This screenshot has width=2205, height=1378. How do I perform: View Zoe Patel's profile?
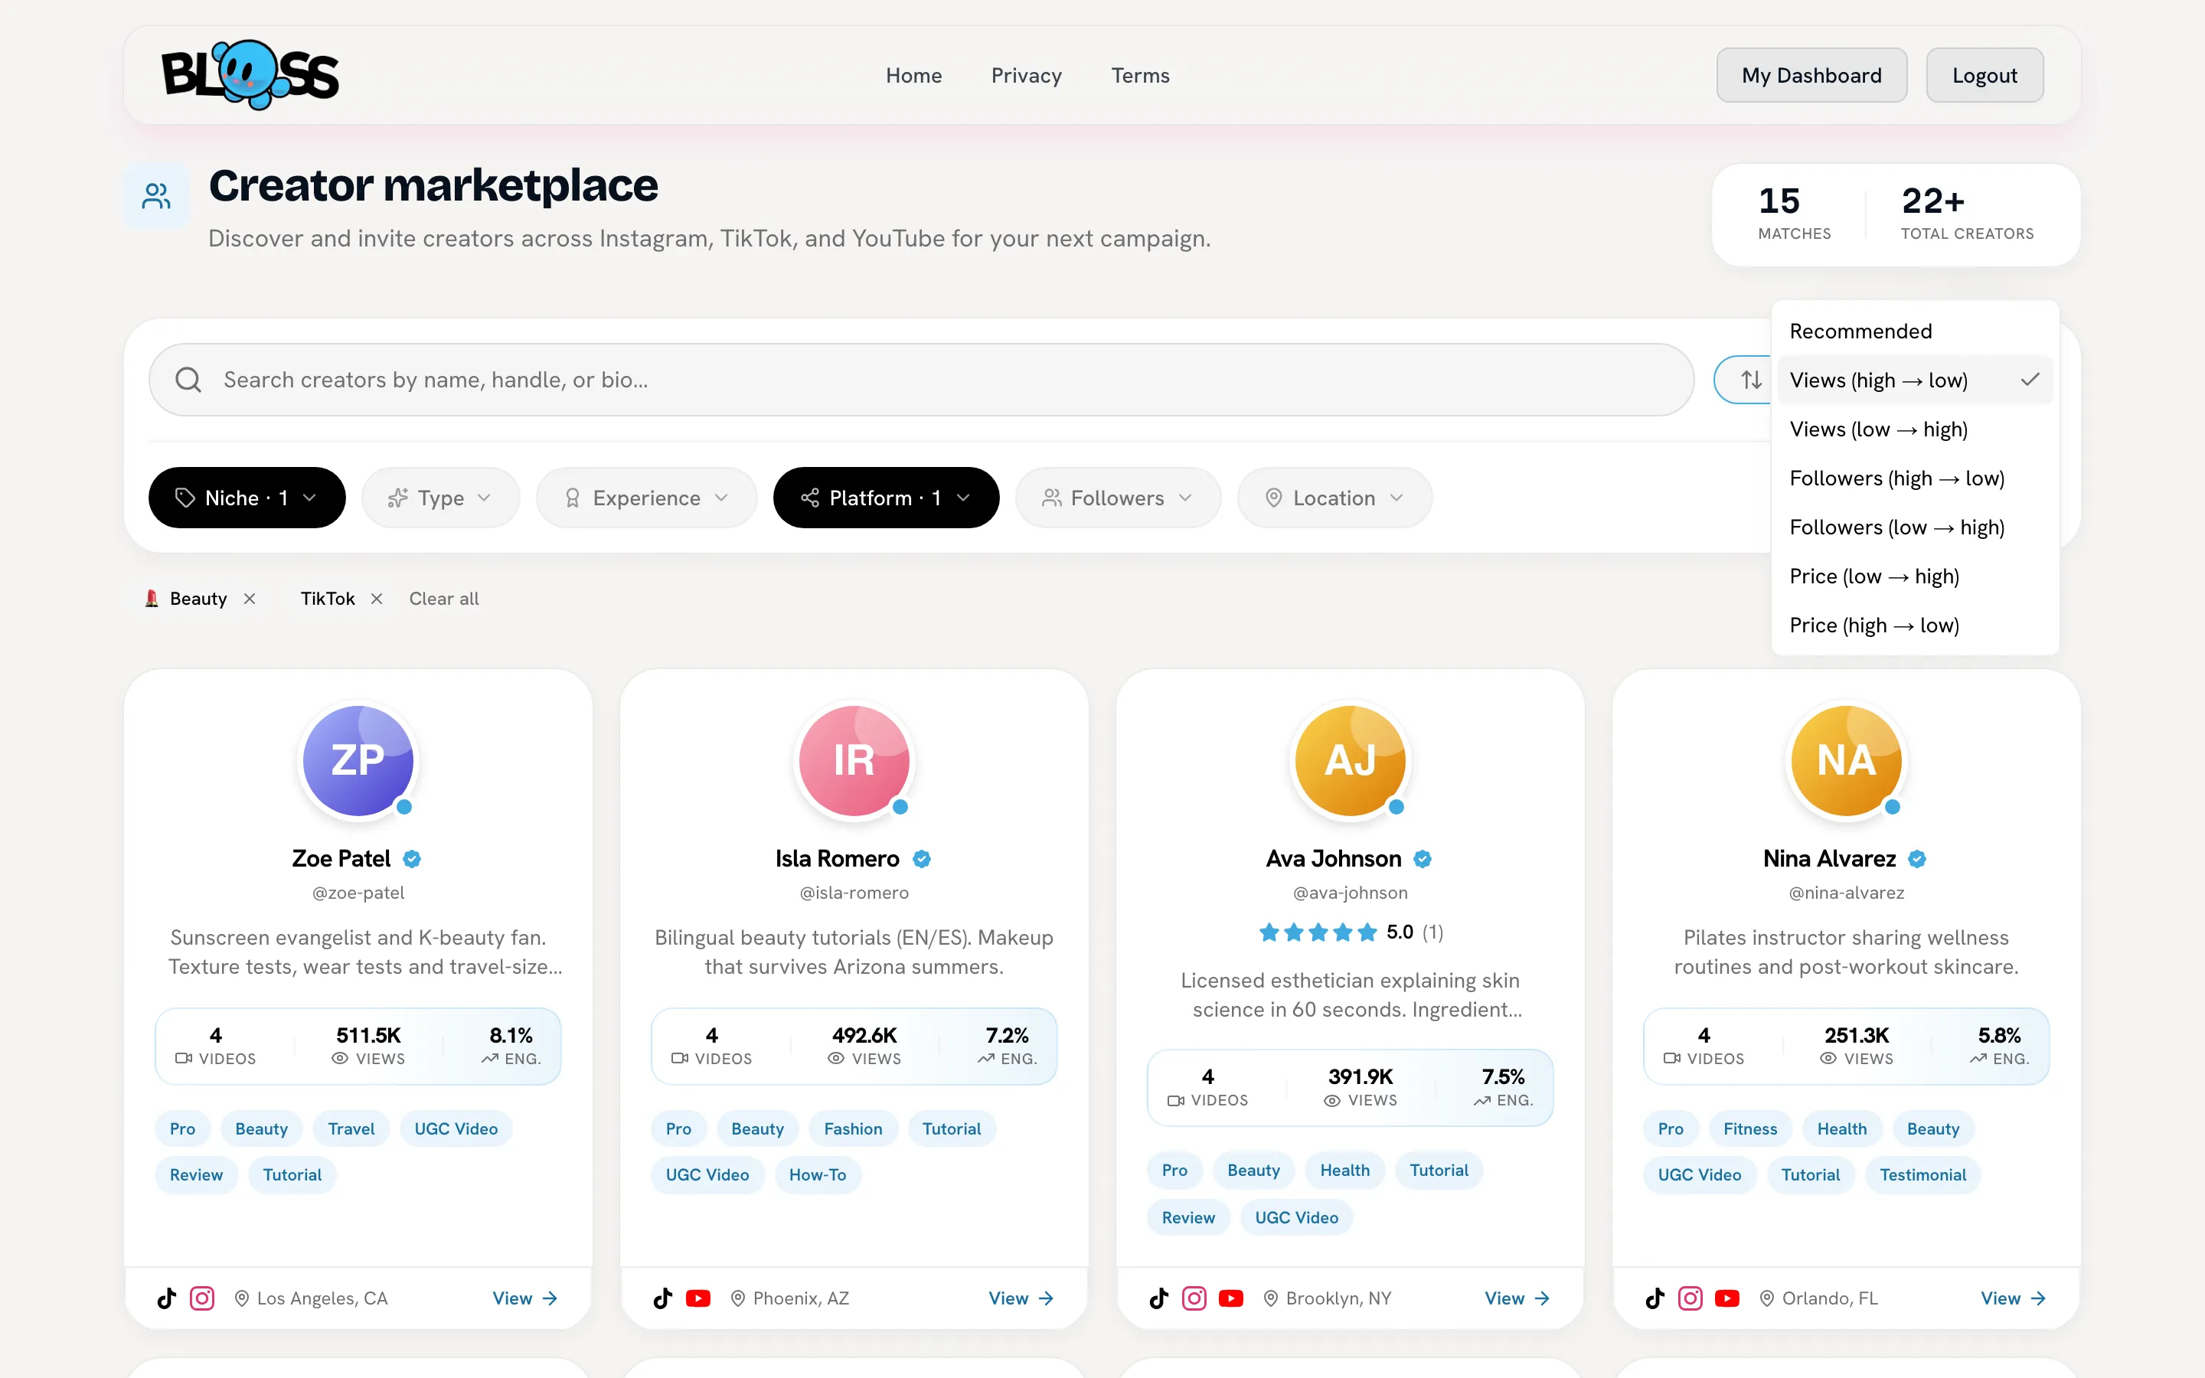[x=524, y=1298]
